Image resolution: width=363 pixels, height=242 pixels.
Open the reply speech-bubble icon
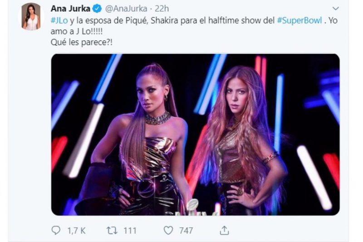[x=56, y=230]
